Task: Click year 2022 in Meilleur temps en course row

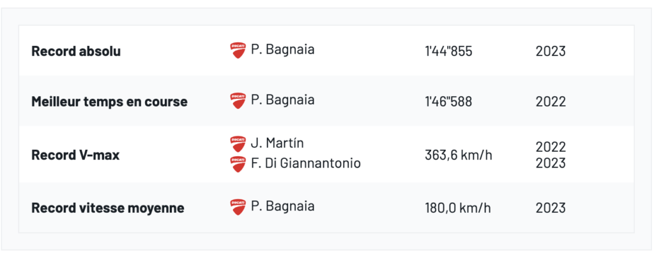Action: pos(551,101)
